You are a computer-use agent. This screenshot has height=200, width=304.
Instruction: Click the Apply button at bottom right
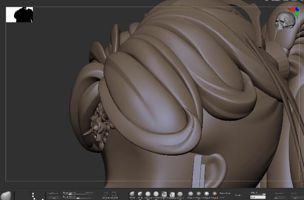click(293, 193)
